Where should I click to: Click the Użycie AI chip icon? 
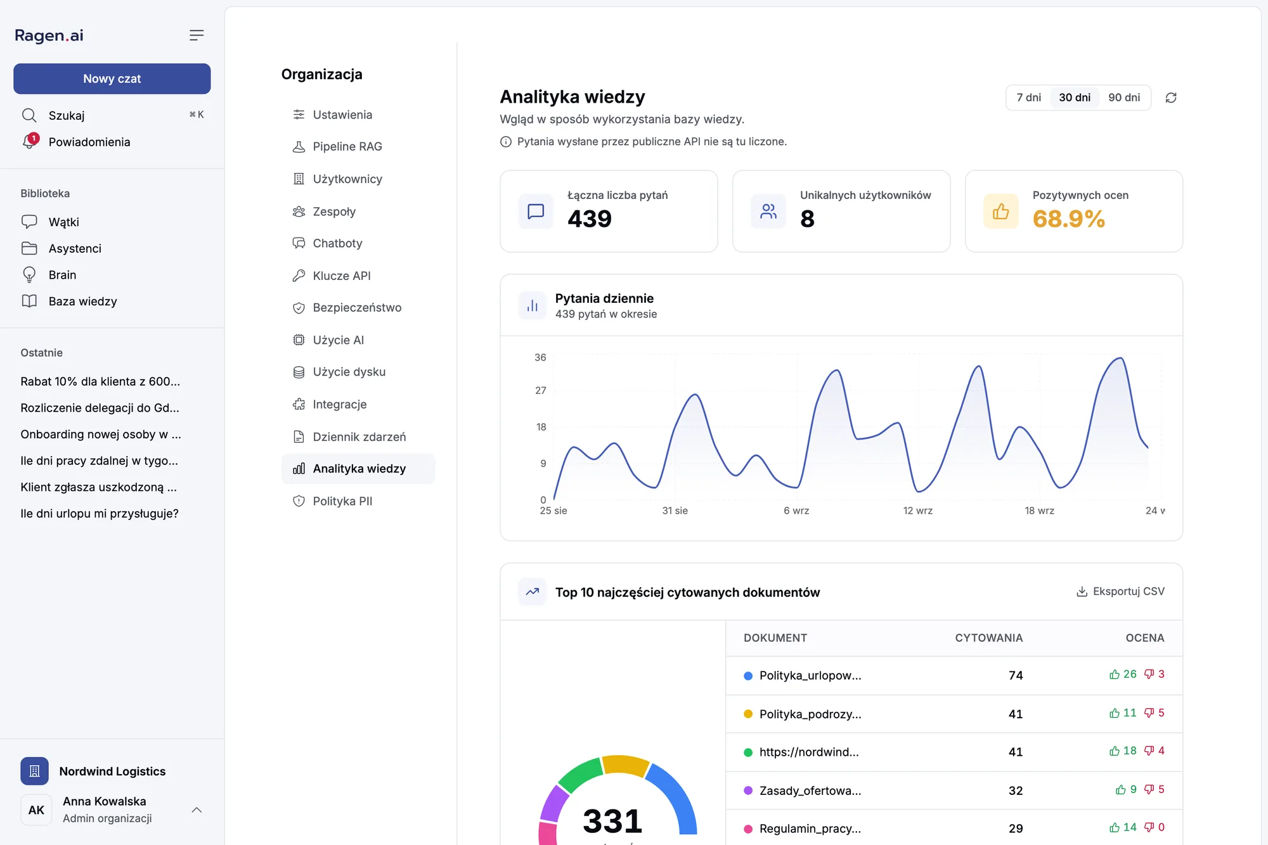point(299,340)
